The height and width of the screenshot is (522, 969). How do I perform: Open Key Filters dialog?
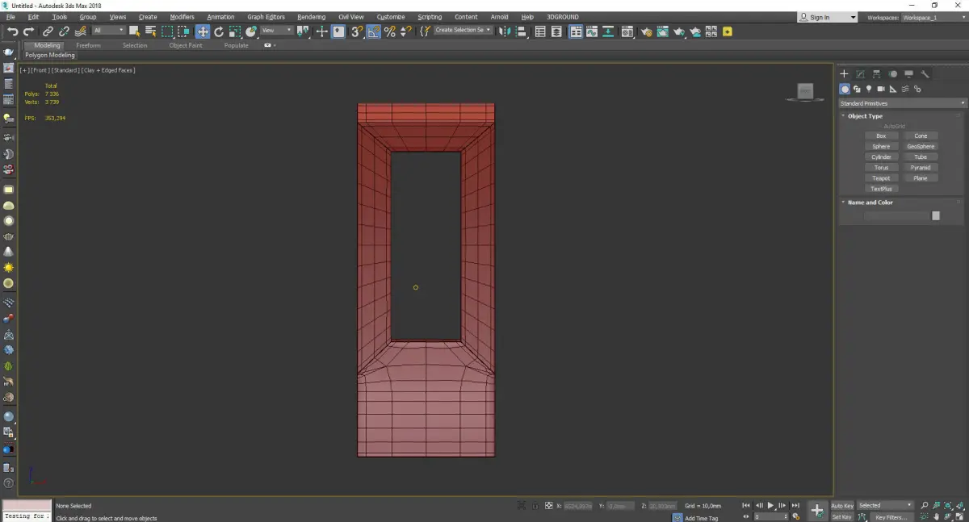tap(891, 517)
